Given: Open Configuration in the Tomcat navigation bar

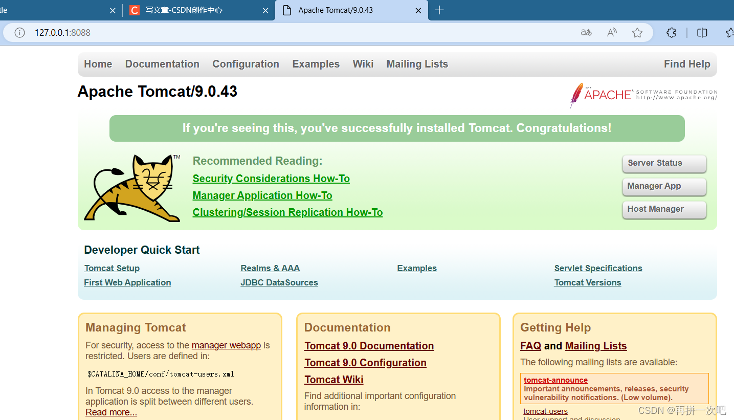Looking at the screenshot, I should click(x=246, y=64).
